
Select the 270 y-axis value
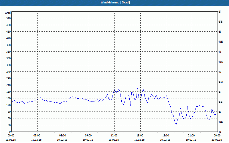pyautogui.click(x=9, y=72)
